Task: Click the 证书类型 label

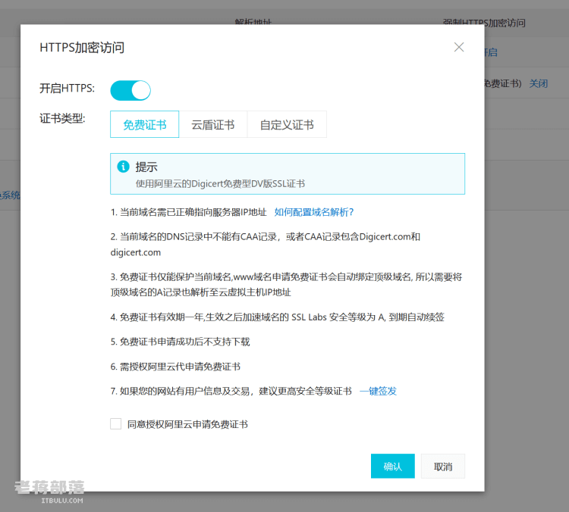Action: 62,118
